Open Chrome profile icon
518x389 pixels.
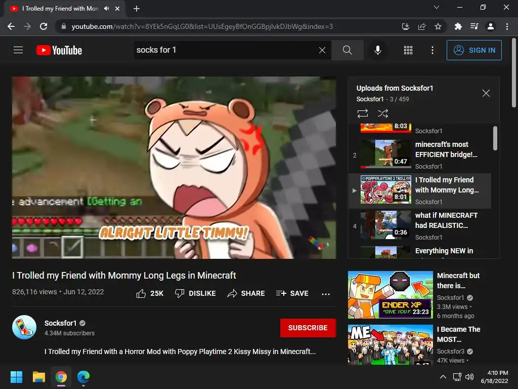coord(491,26)
